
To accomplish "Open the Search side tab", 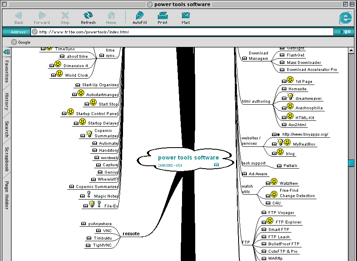I will [7, 129].
